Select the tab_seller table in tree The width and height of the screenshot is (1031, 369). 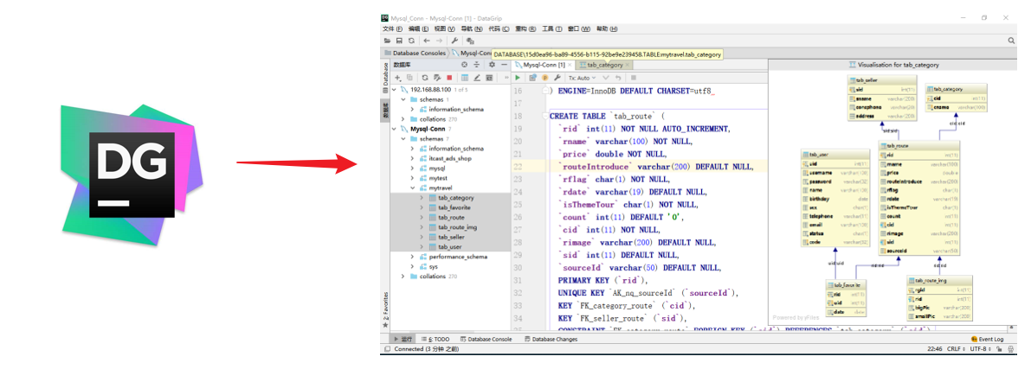[452, 237]
